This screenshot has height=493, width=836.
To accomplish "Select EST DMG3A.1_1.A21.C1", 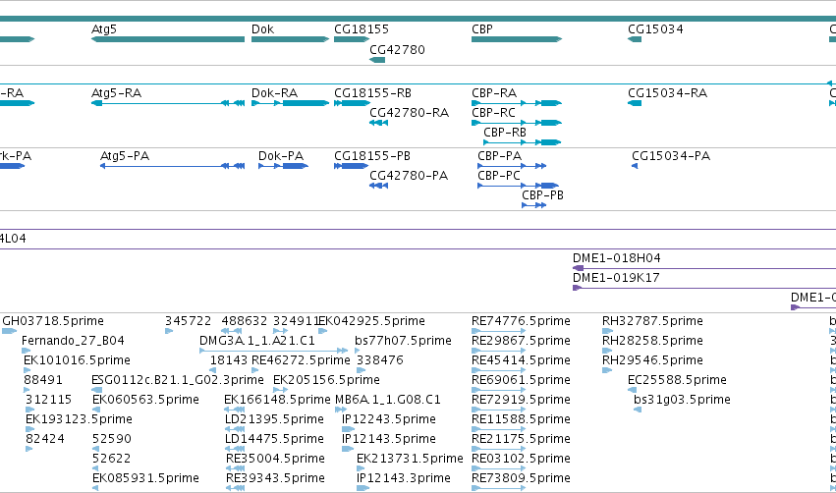I will pos(273,351).
